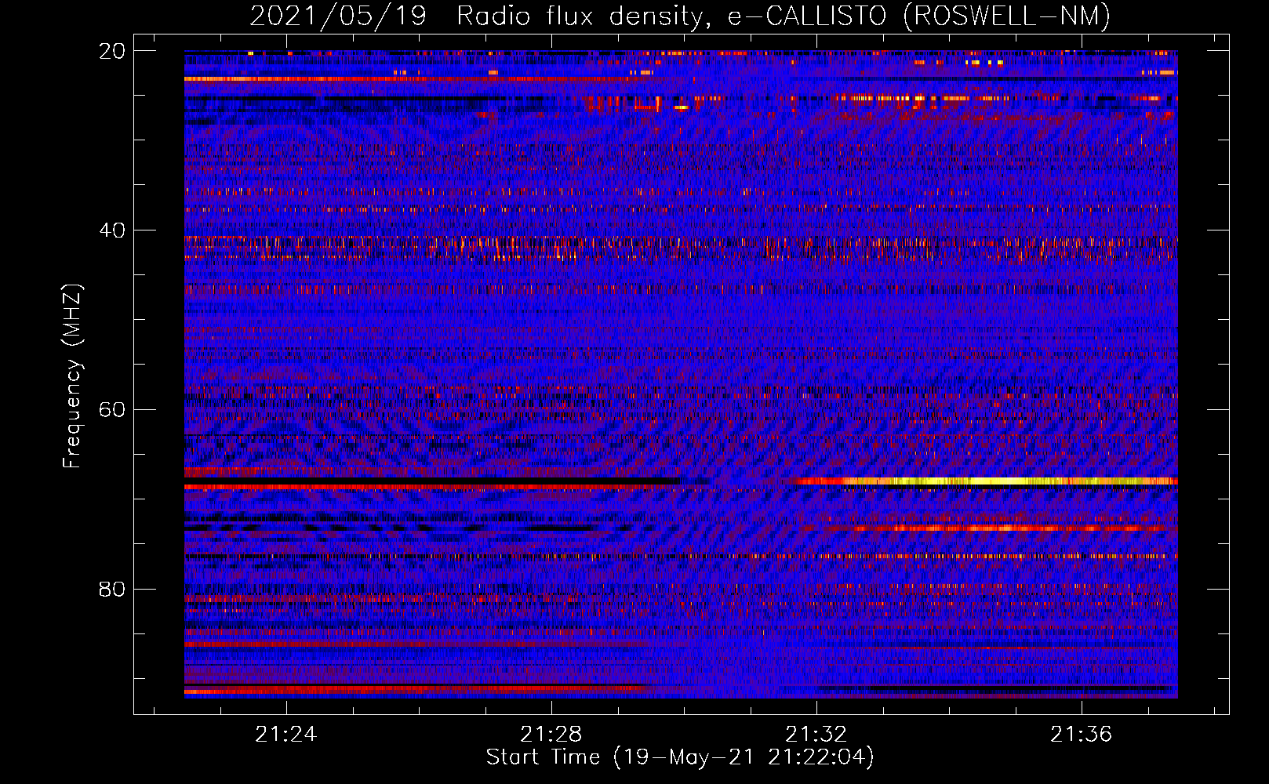Click the '20' frequency tick label

[x=111, y=51]
